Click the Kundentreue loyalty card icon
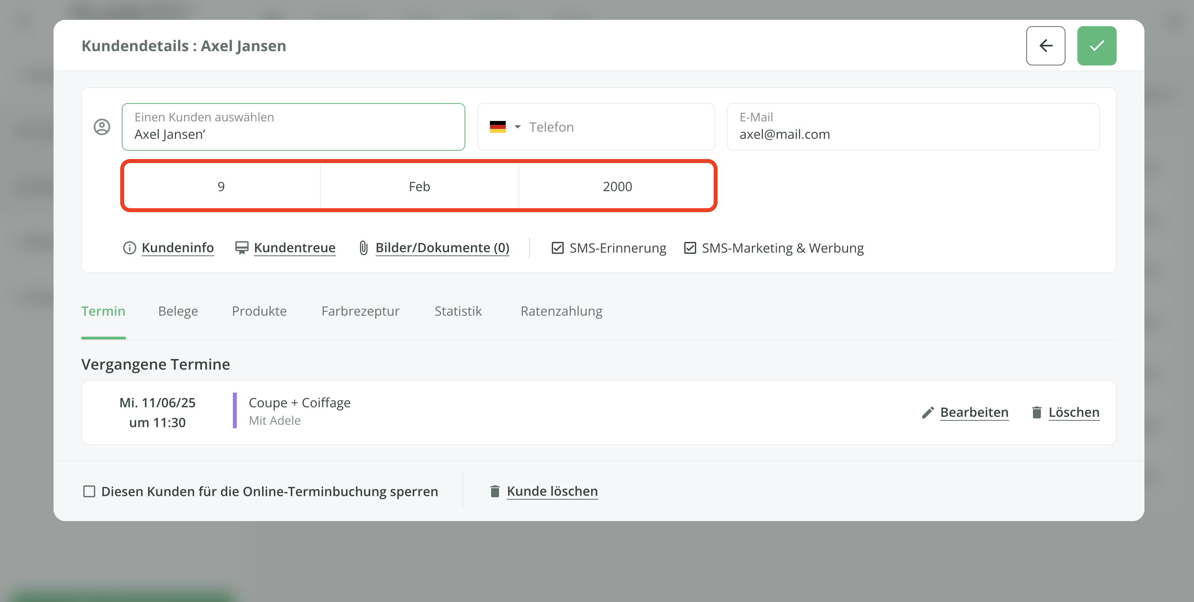 [242, 248]
